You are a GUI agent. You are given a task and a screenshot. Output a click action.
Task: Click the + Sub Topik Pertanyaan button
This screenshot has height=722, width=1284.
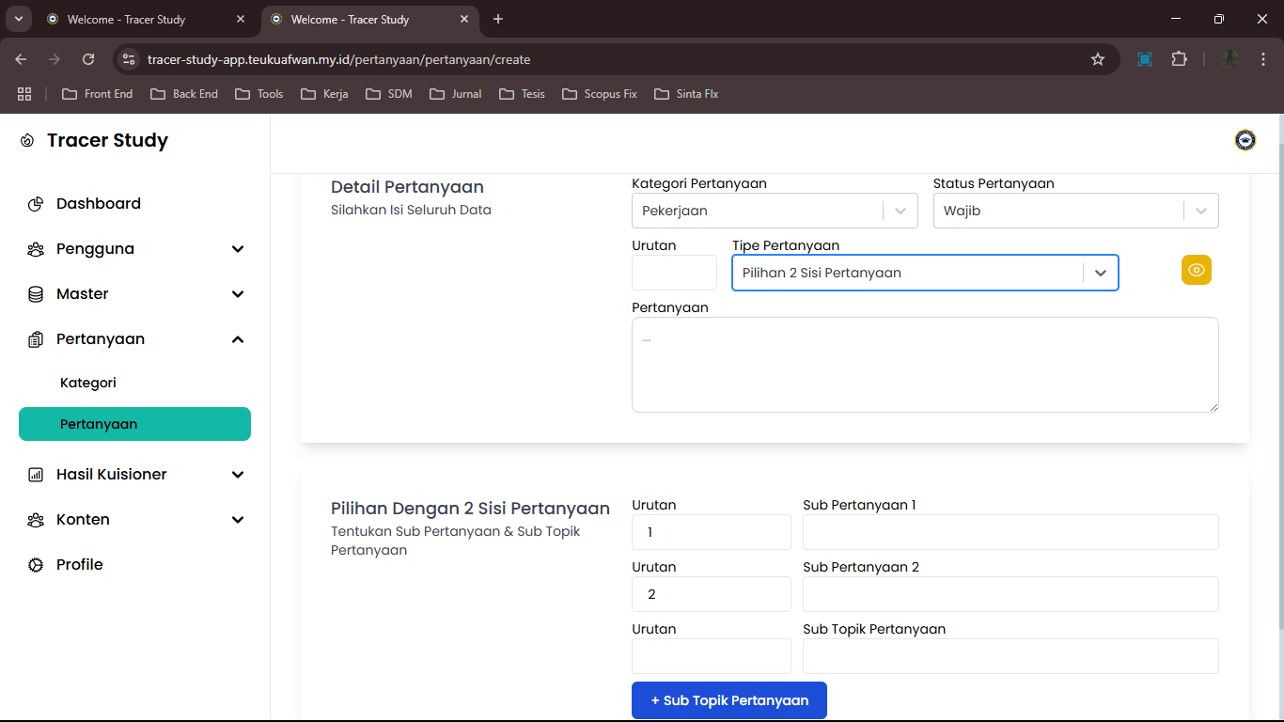tap(728, 700)
